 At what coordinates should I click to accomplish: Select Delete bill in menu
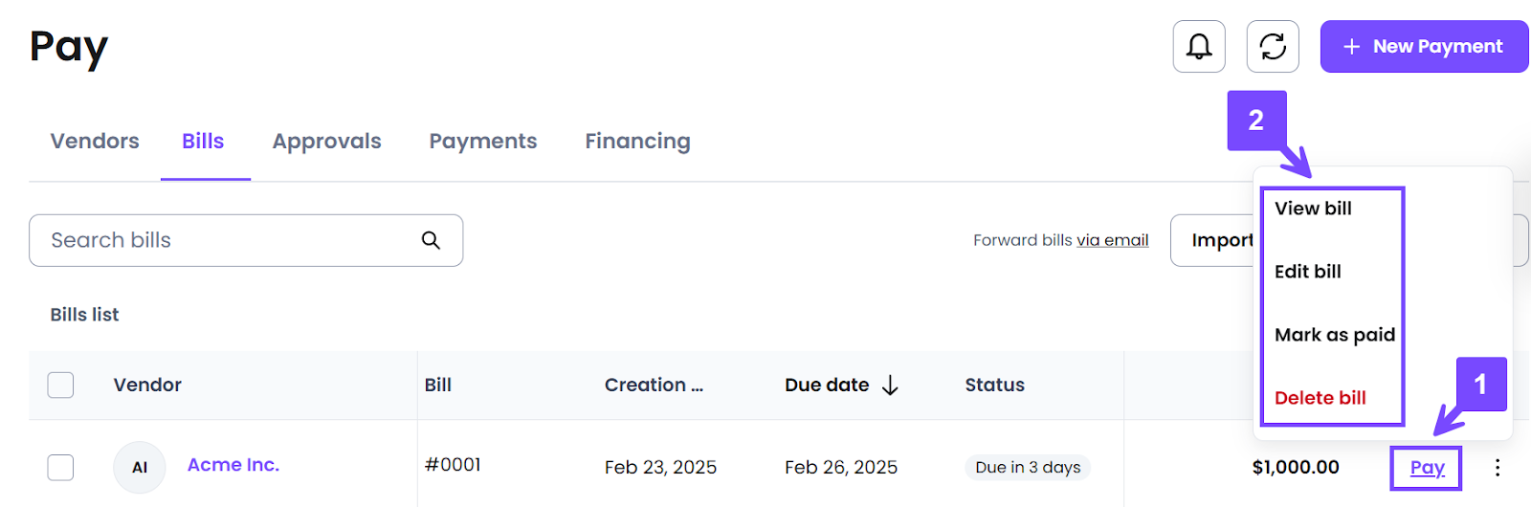pyautogui.click(x=1320, y=398)
